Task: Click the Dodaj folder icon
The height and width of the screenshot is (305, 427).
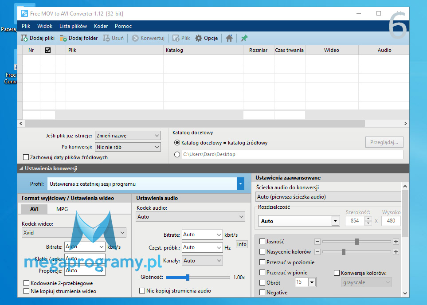Action: [x=63, y=38]
